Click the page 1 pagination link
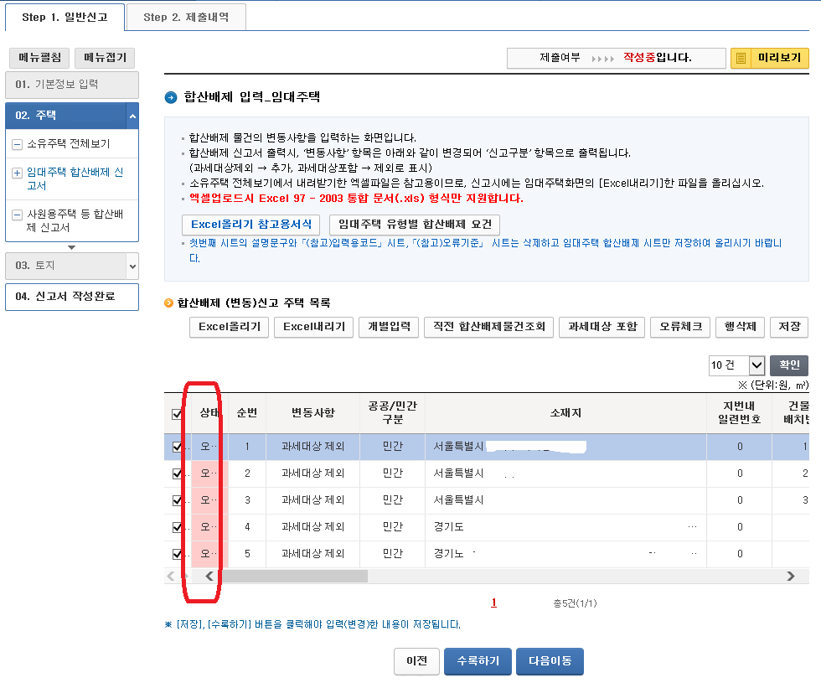The image size is (821, 683). 493,603
